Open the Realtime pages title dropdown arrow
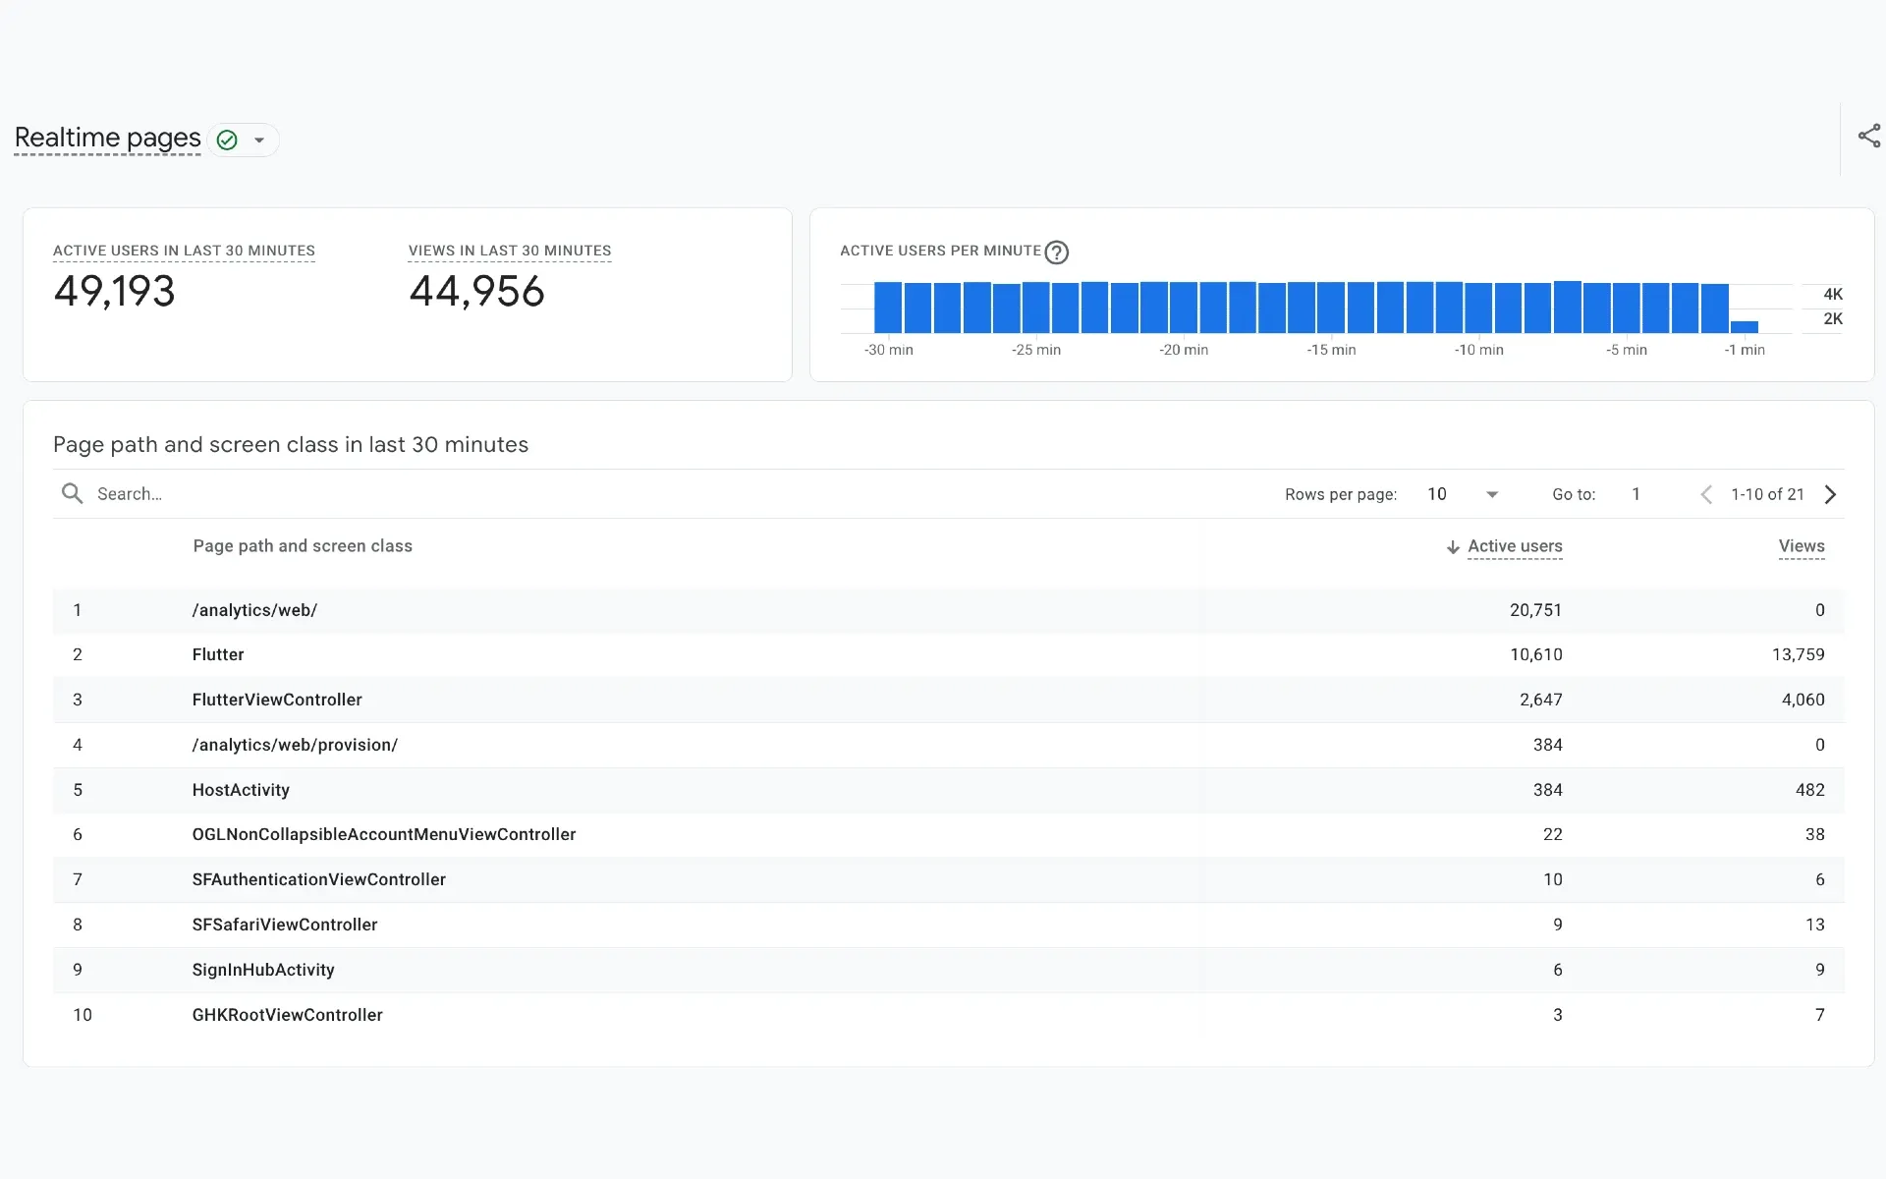 (x=259, y=140)
